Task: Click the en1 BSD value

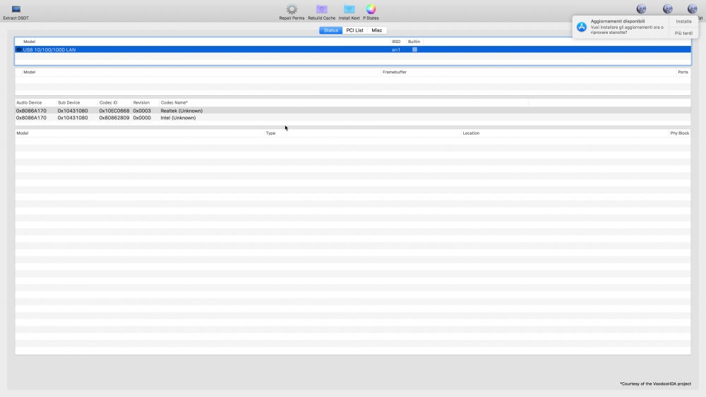Action: click(x=396, y=50)
